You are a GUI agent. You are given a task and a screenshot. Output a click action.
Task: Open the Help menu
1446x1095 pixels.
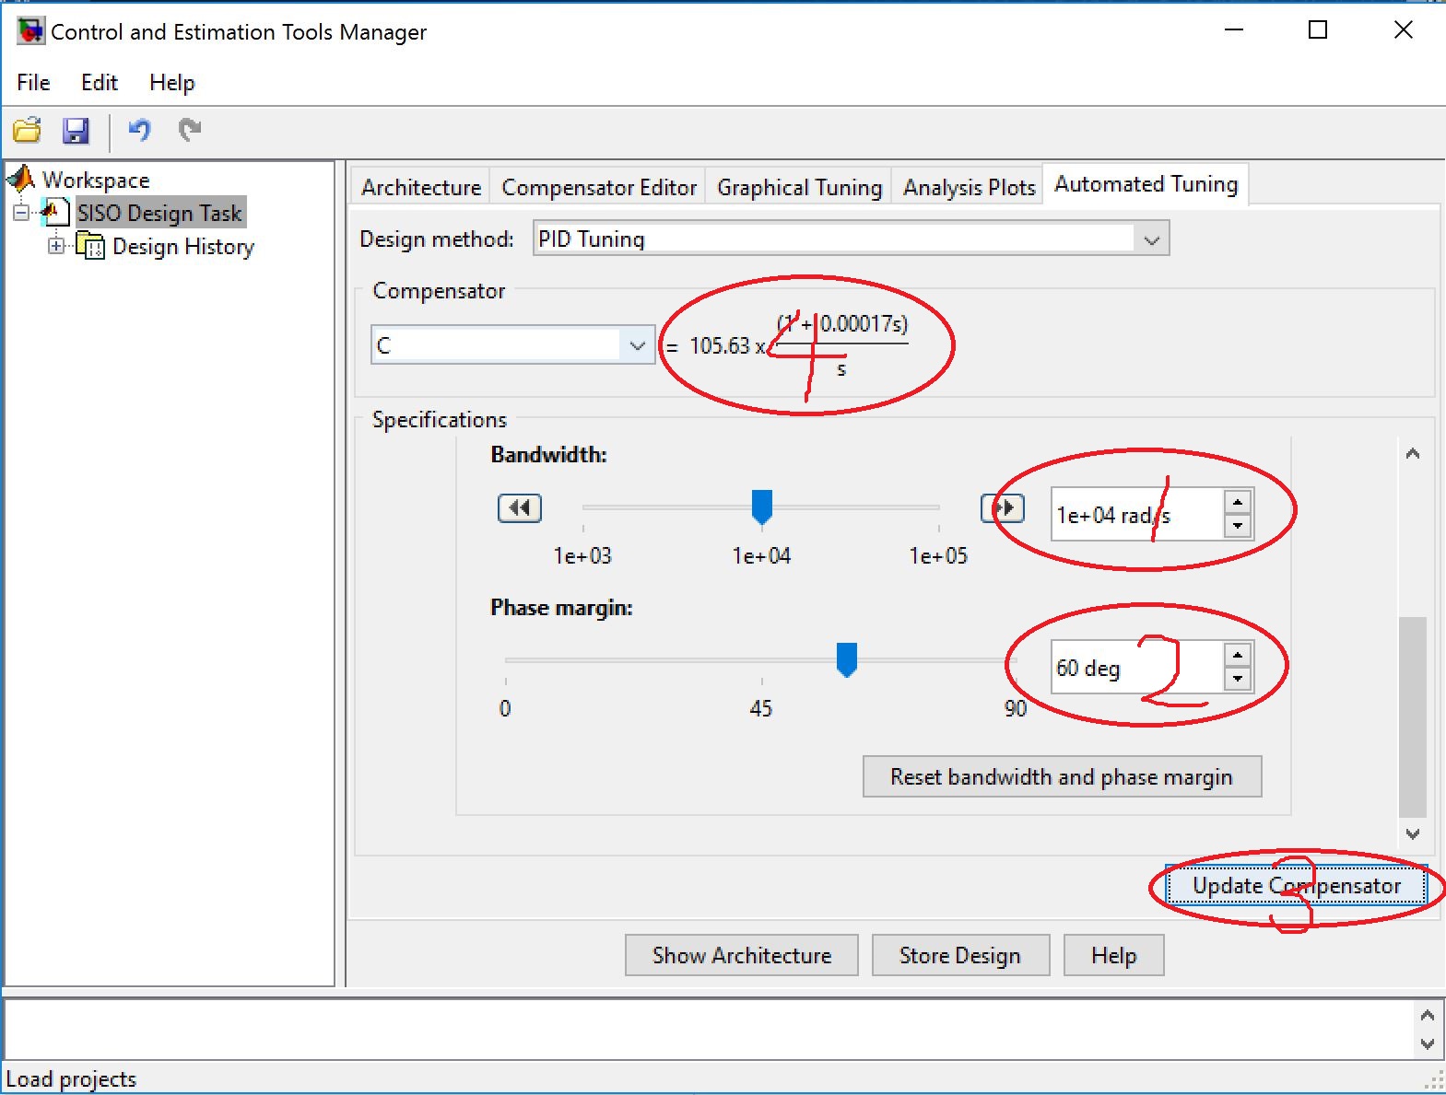coord(172,83)
